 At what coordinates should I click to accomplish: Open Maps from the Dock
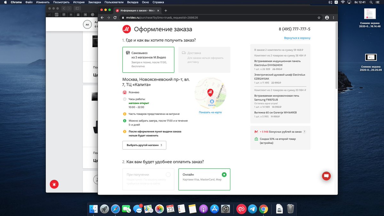[148, 209]
